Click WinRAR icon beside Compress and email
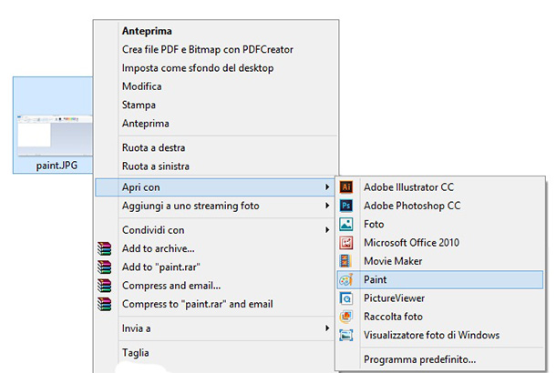556x373 pixels. click(104, 286)
